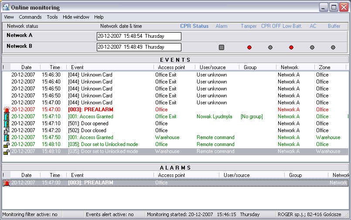Click siren icon in the Alarms panel row
Viewport: 351px width, 220px height.
[6, 183]
